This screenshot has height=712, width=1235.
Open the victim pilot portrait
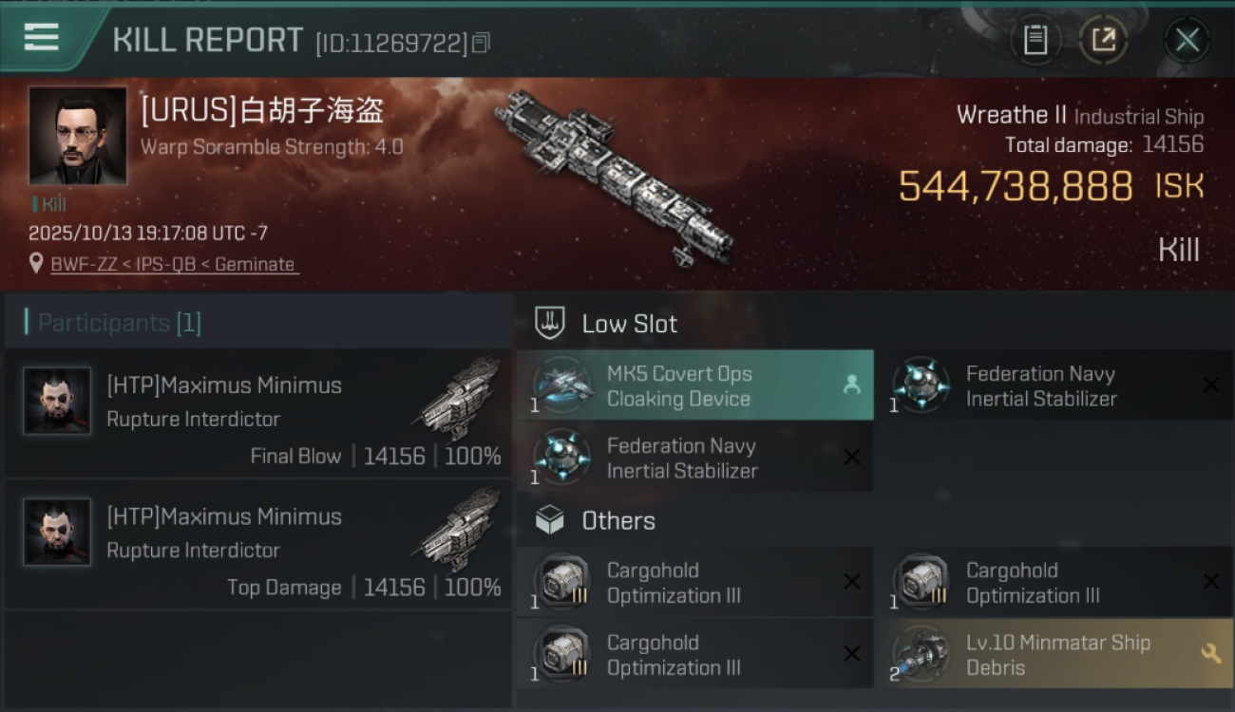click(78, 136)
